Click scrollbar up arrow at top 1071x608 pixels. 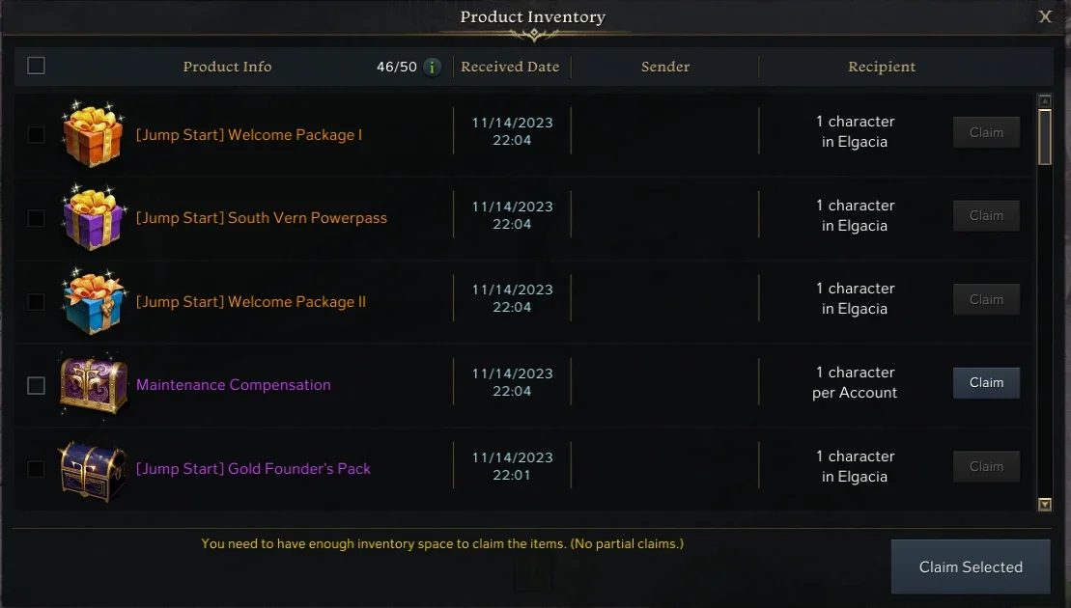pos(1044,101)
